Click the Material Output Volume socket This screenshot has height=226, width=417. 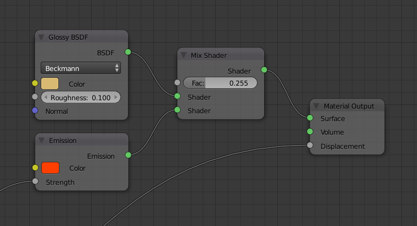[310, 132]
